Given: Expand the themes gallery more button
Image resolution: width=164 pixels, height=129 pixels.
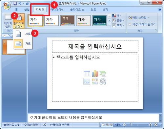Looking at the screenshot, I should coord(109,25).
